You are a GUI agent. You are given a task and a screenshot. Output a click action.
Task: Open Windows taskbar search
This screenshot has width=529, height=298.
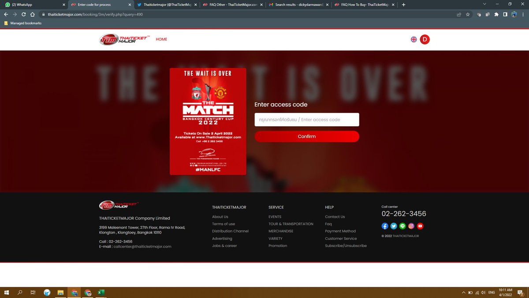[x=20, y=292]
